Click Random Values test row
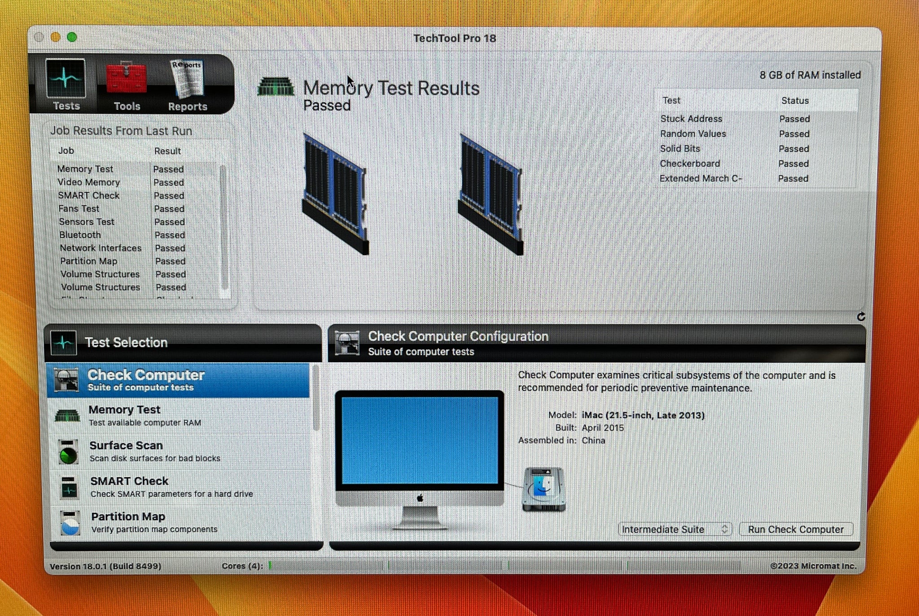919x616 pixels. [x=756, y=134]
